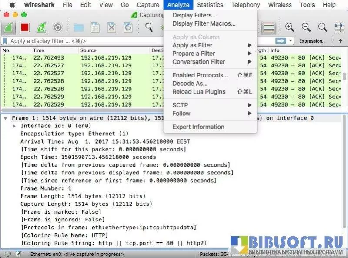
Task: Click the Expression... button
Action: (x=312, y=41)
